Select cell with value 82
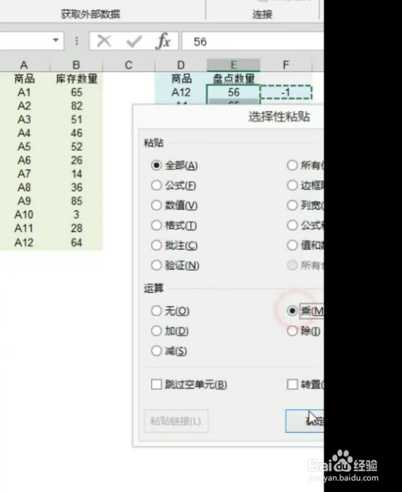 coord(76,106)
